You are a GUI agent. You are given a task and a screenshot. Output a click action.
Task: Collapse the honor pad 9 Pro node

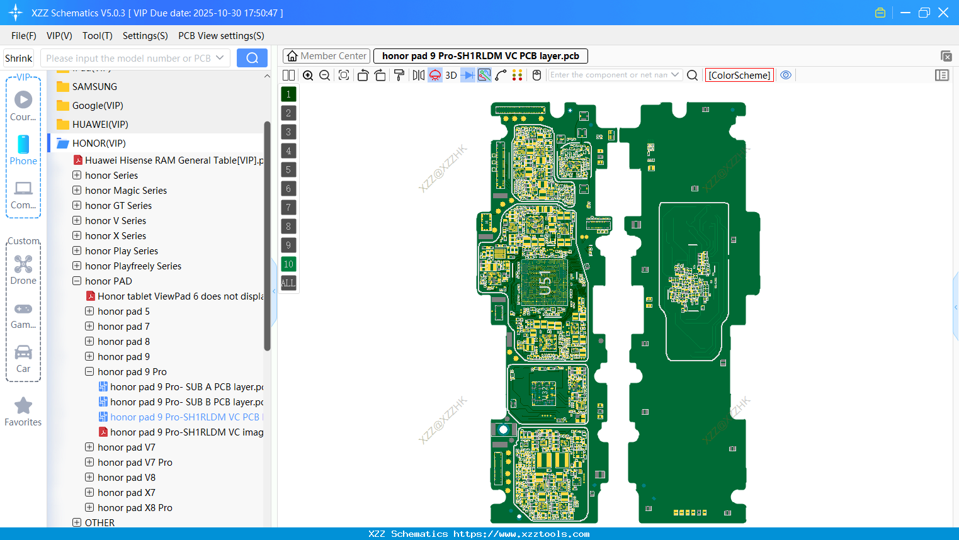click(89, 371)
